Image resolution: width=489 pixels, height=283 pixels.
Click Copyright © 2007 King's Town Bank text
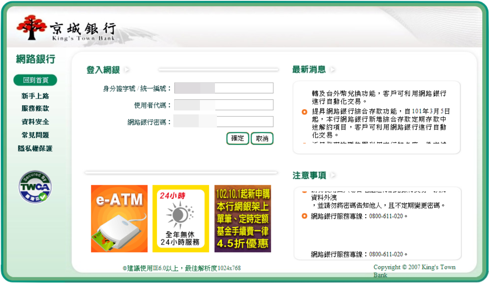(x=414, y=271)
